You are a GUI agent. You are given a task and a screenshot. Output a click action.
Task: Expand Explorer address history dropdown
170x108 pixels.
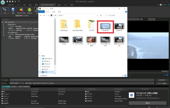[97, 15]
